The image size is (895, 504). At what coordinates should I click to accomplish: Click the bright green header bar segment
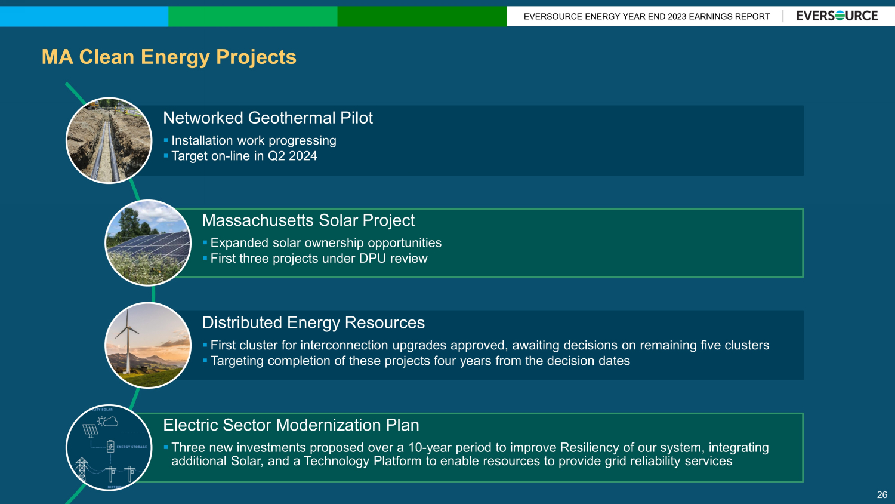point(252,16)
